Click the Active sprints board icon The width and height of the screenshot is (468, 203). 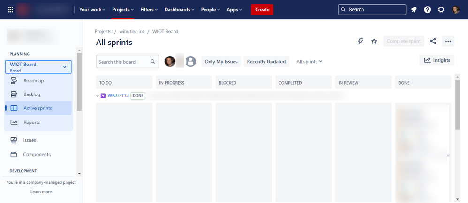click(x=14, y=108)
